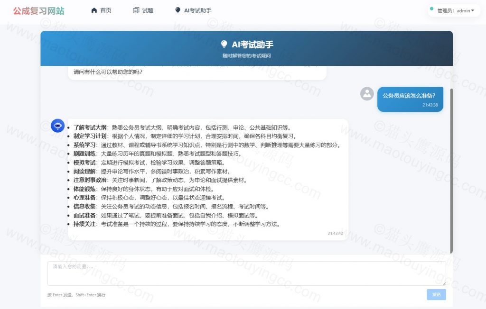Click the textarea resize handle corner

pos(444,283)
